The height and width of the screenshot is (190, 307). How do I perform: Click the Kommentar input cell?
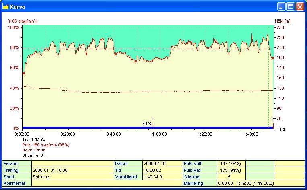pos(107,183)
